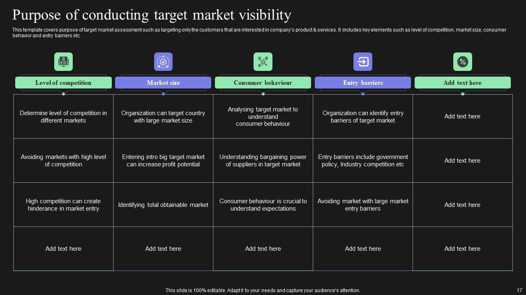This screenshot has width=526, height=295.
Task: Click the 'Avoiding market with large market entry barriers' cell
Action: 363,205
